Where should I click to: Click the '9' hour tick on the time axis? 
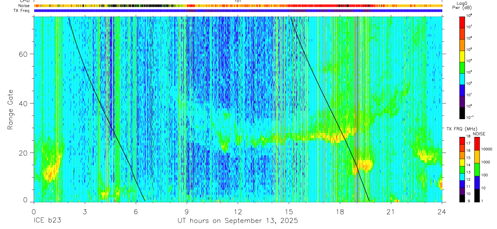tap(187, 212)
